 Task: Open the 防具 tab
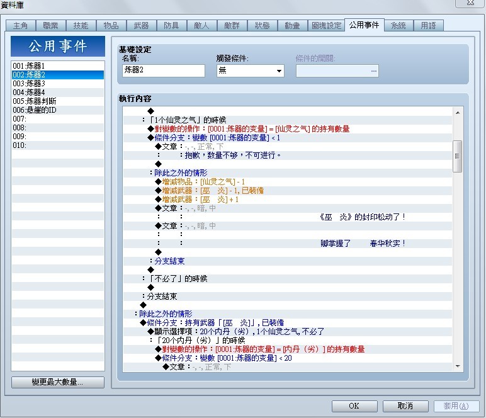[x=172, y=25]
